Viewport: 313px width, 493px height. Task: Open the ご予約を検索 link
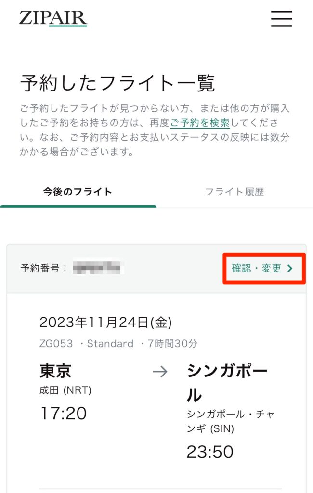(200, 123)
